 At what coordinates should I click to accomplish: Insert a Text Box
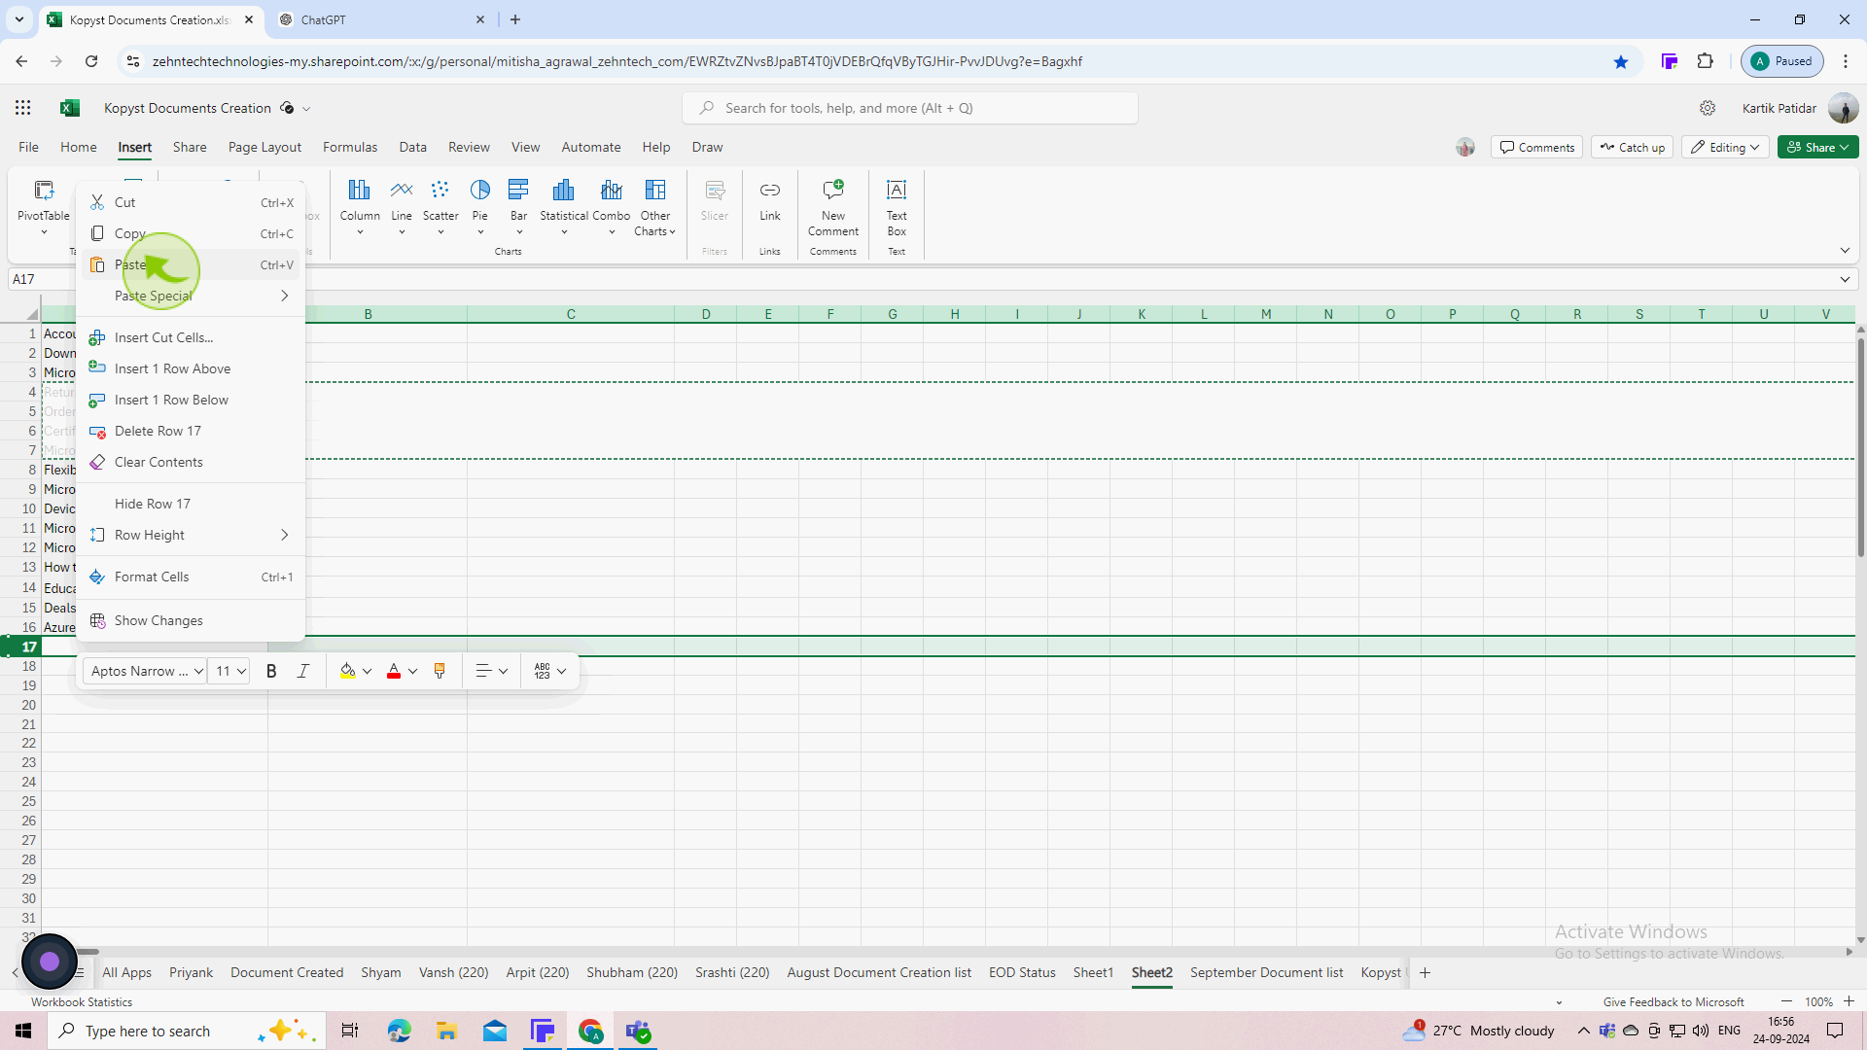(897, 206)
